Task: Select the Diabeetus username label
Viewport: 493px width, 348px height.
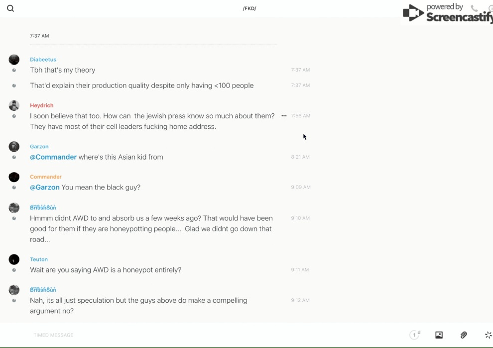Action: pos(43,60)
